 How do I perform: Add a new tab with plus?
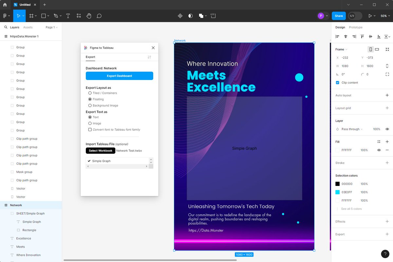[45, 5]
